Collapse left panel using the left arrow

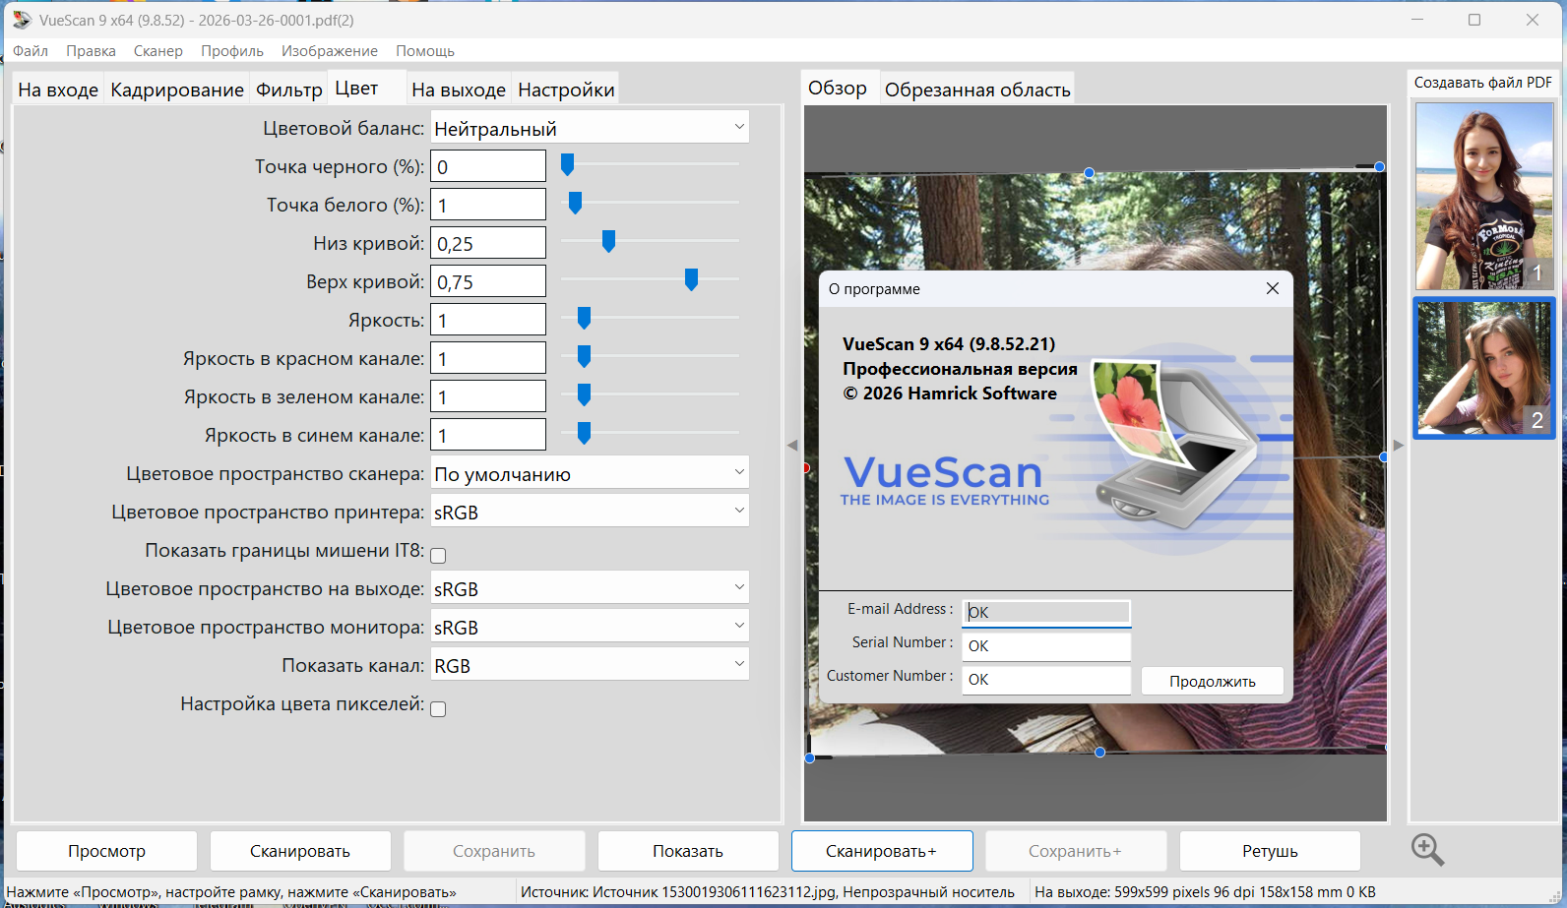click(x=792, y=445)
